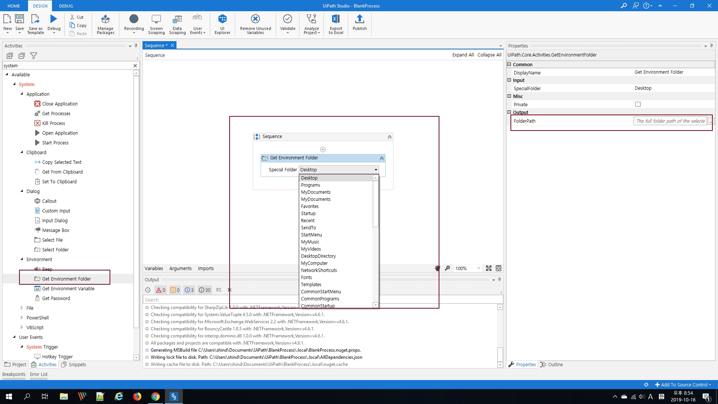This screenshot has width=718, height=404.
Task: Collapse the Get Environment Folder activity
Action: [x=381, y=158]
